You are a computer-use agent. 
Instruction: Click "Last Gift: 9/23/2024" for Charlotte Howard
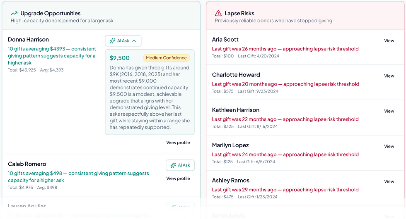pyautogui.click(x=258, y=91)
